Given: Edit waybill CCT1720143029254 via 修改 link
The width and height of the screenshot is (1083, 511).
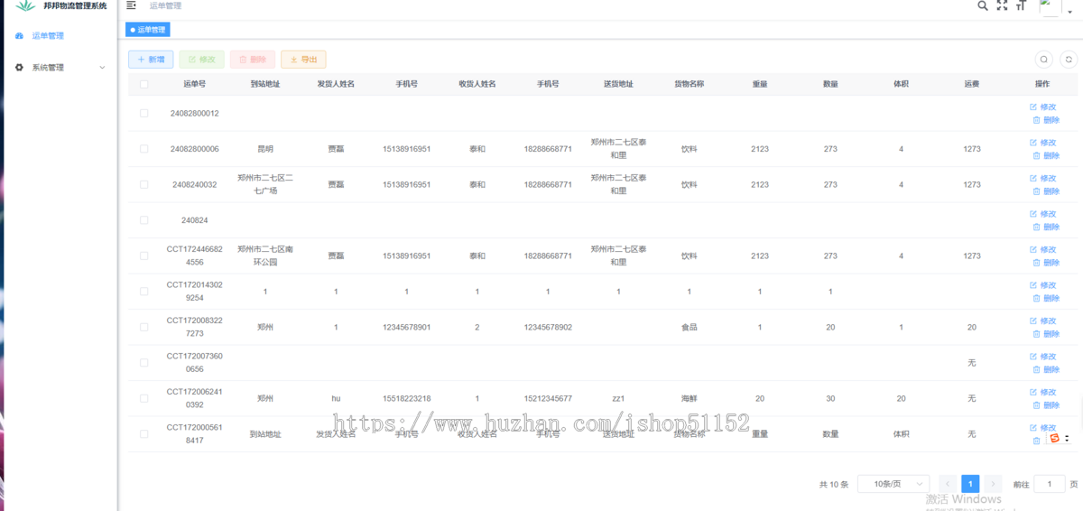Looking at the screenshot, I should (1043, 285).
